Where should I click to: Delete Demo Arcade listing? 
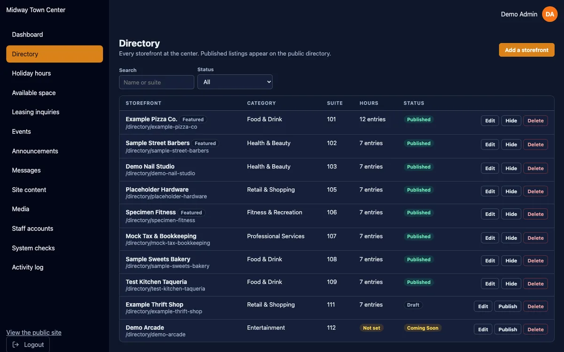[535, 329]
